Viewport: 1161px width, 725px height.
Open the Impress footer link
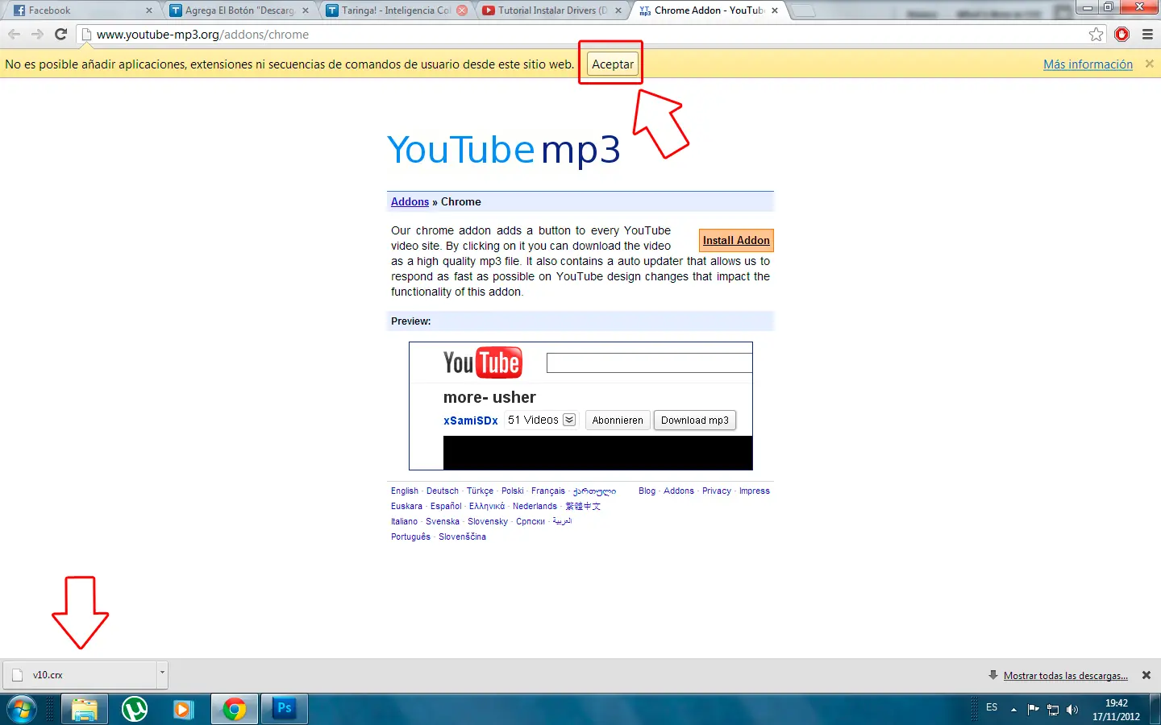(755, 491)
